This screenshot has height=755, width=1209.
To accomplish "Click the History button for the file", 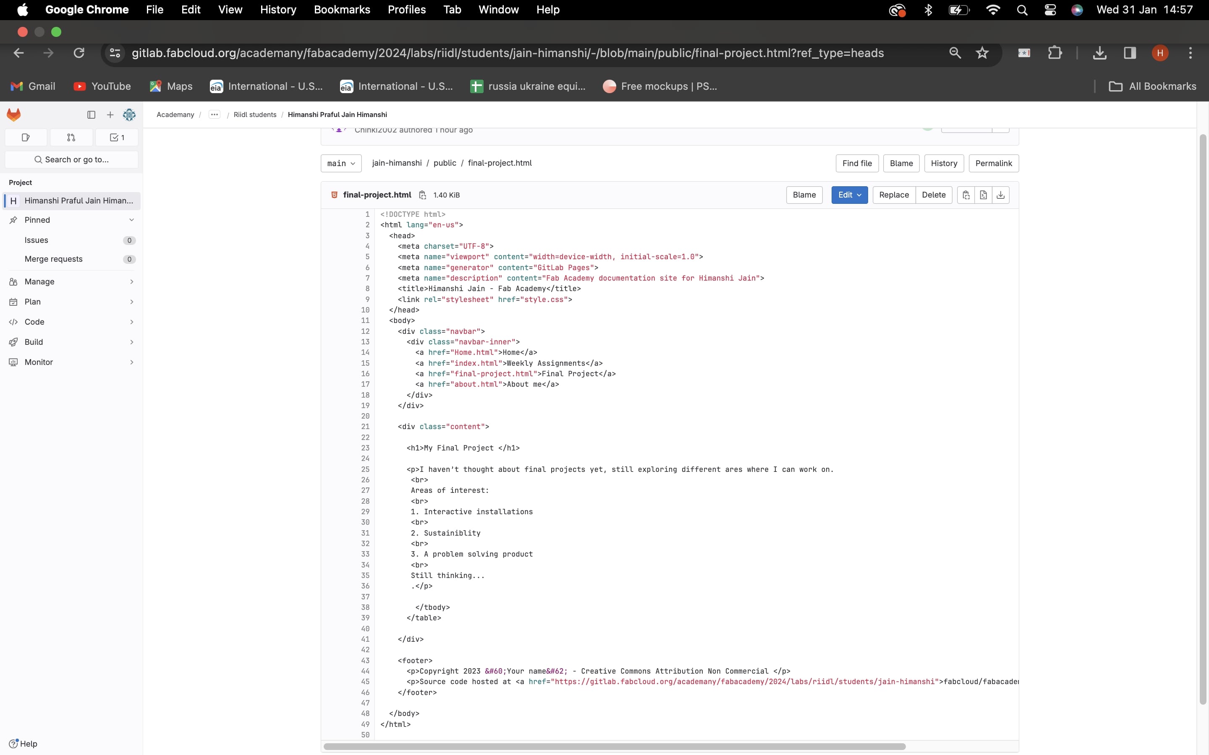I will pos(944,163).
